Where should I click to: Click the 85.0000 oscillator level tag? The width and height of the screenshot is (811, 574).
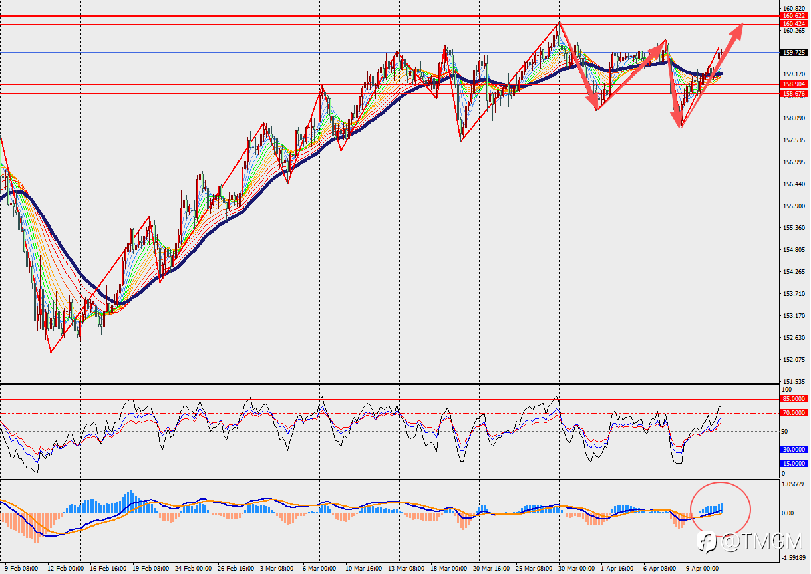[x=795, y=399]
